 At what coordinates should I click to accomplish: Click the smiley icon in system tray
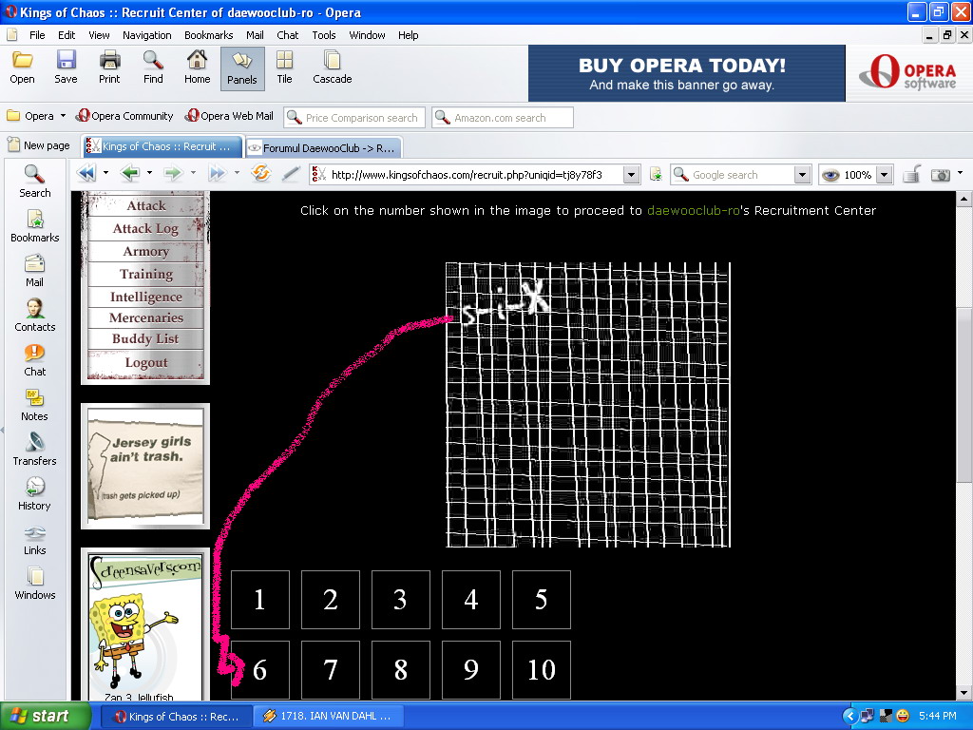tap(903, 717)
